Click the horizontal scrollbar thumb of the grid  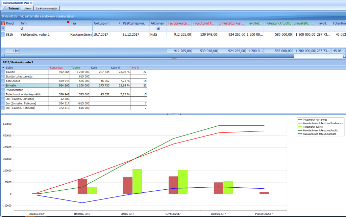pyautogui.click(x=149, y=56)
